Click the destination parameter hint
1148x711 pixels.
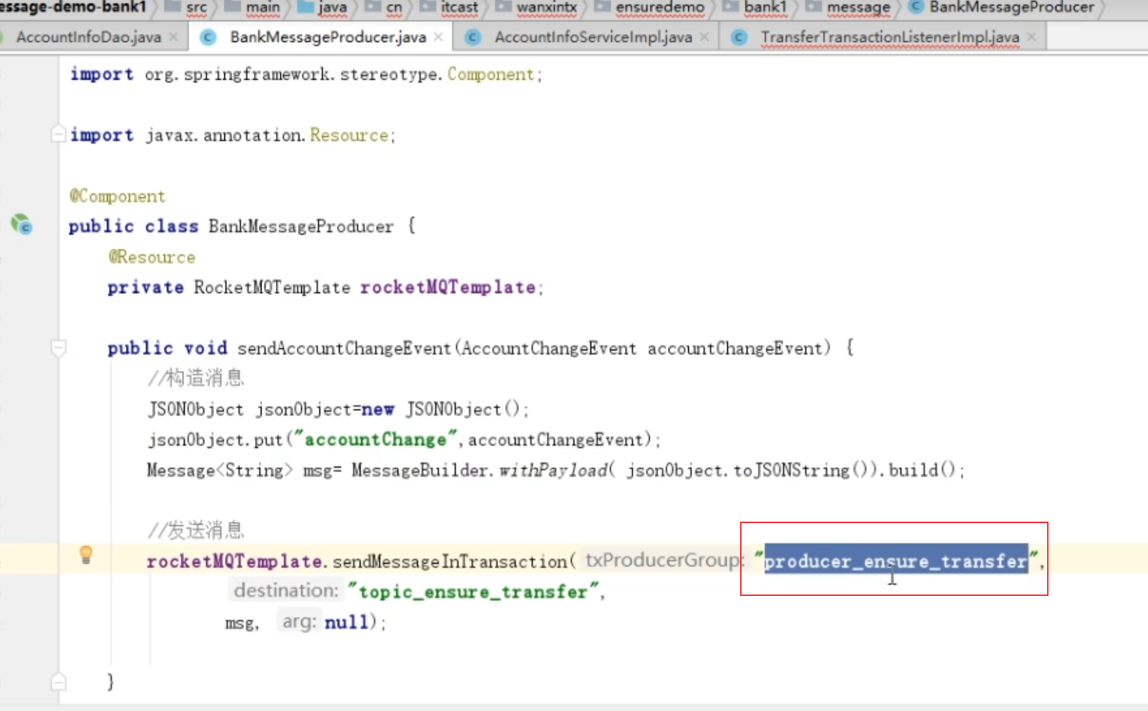pyautogui.click(x=286, y=591)
